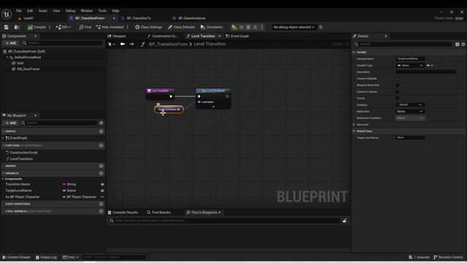Screen dimensions: 467x263
Task: Switch to the BP_GameInstance tab
Action: (192, 18)
